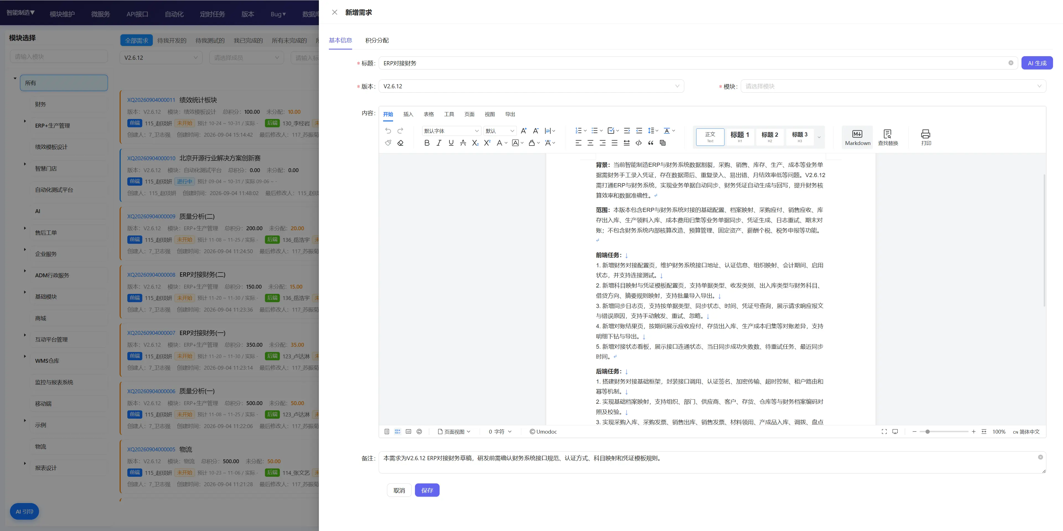Clear formatting with the eraser icon
Viewport: 1063px width, 531px height.
pos(400,143)
